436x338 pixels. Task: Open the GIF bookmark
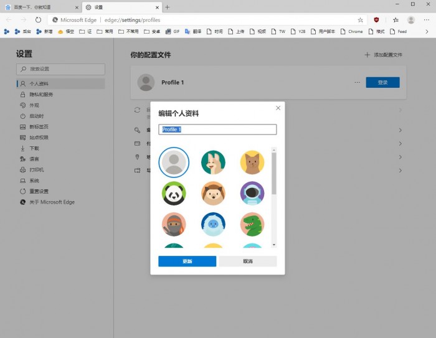coord(173,31)
